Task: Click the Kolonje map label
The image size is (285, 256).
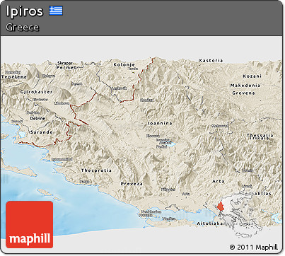Action: [124, 64]
